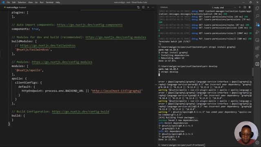Click the '@nuxtjs/apollo' string in modules
This screenshot has height=147, width=261.
29,70
